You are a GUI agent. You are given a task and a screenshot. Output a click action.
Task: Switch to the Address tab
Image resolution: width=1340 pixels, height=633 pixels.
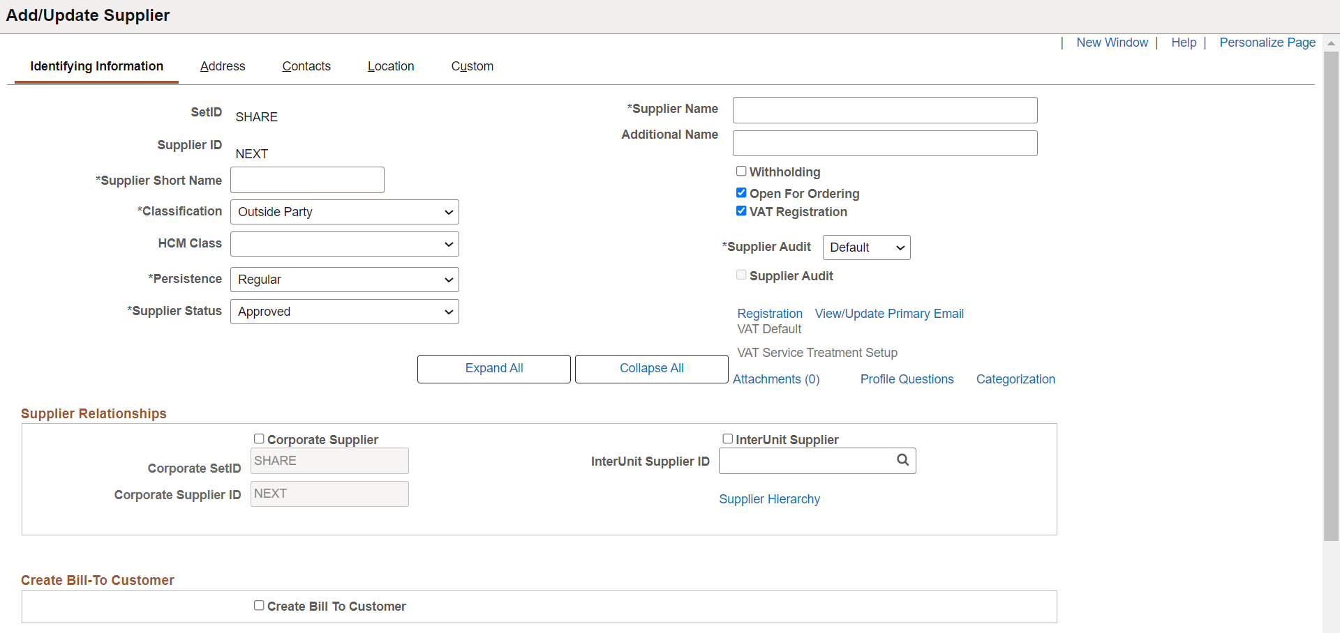(223, 66)
